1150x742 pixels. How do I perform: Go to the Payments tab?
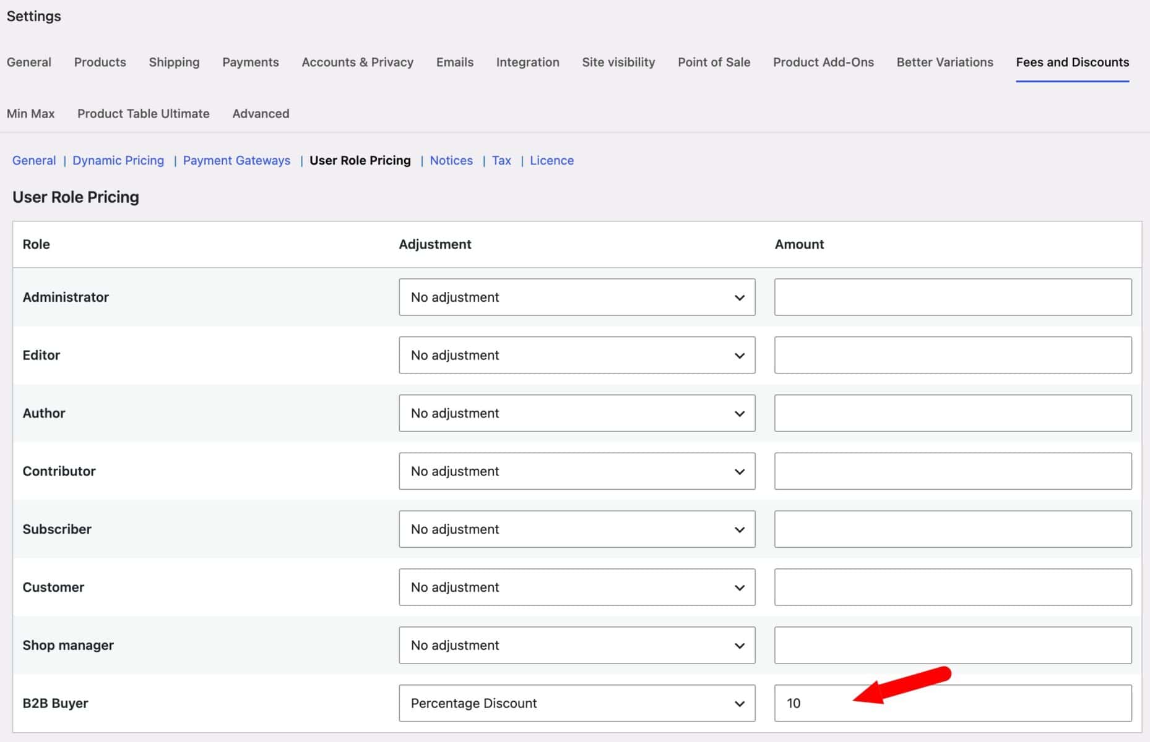251,62
